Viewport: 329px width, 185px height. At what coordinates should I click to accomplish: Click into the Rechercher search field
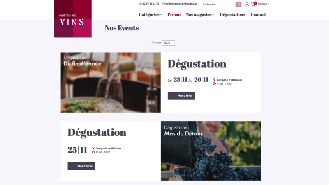coord(219,5)
